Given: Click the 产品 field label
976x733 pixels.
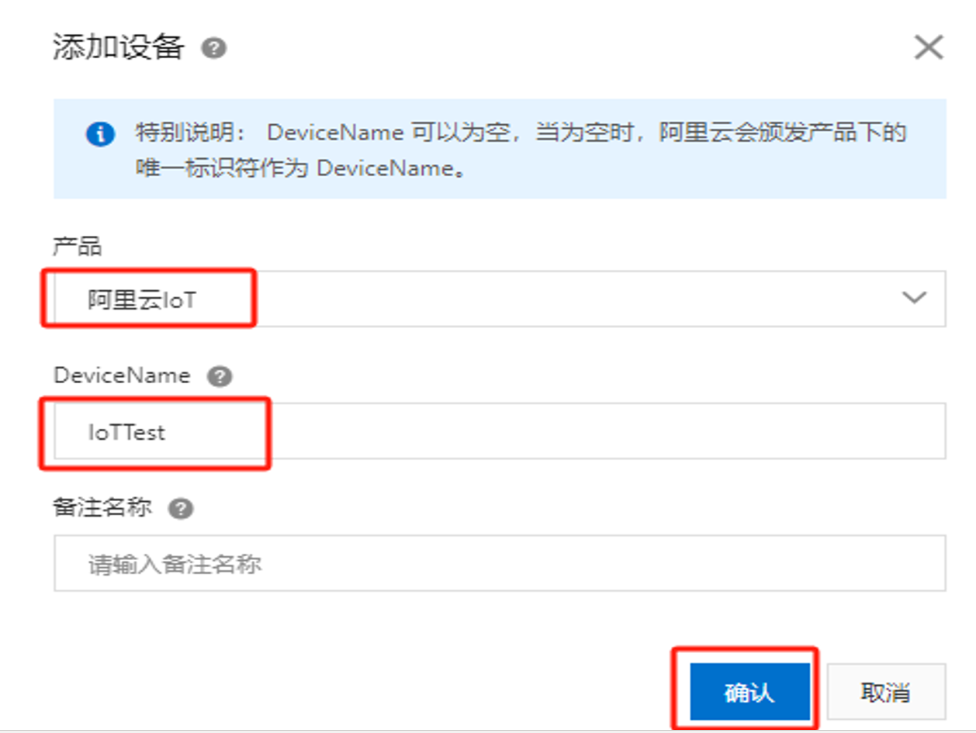Looking at the screenshot, I should (x=78, y=246).
